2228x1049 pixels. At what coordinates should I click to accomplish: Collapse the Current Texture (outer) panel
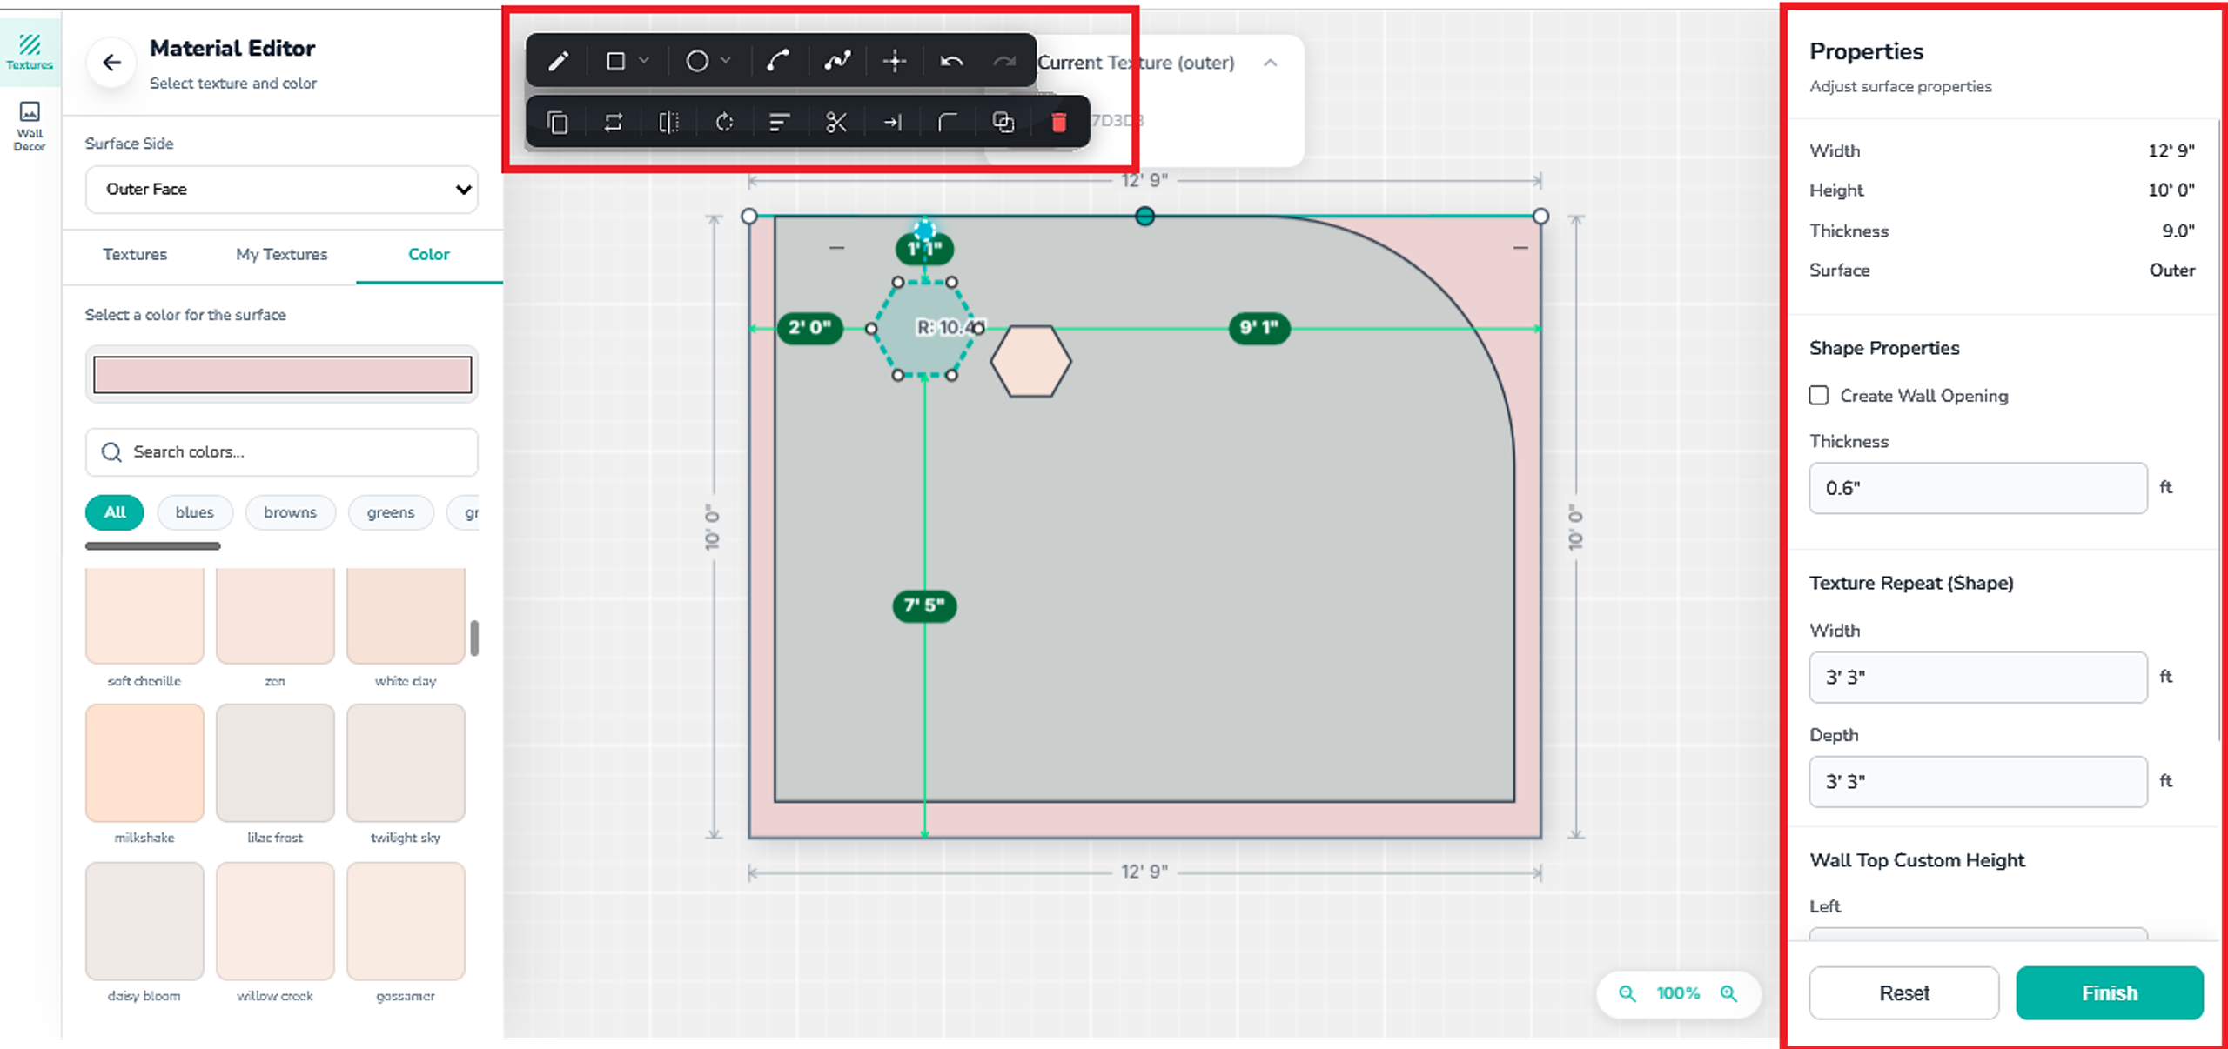(x=1271, y=63)
